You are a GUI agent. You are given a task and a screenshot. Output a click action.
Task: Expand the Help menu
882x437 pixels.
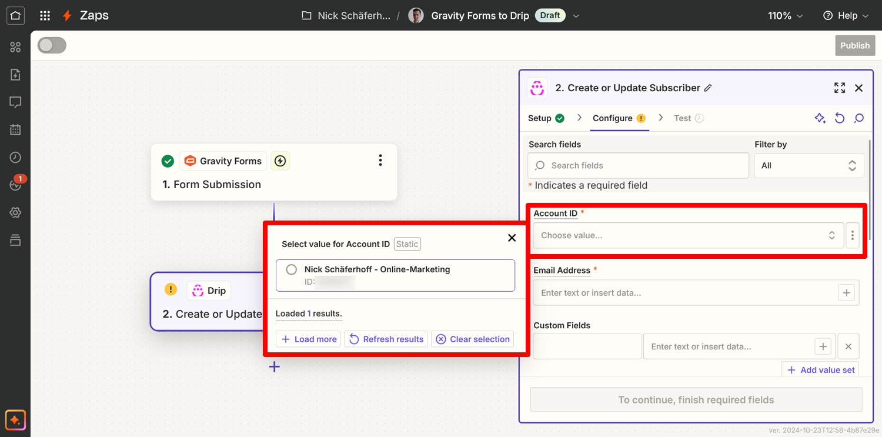point(846,16)
